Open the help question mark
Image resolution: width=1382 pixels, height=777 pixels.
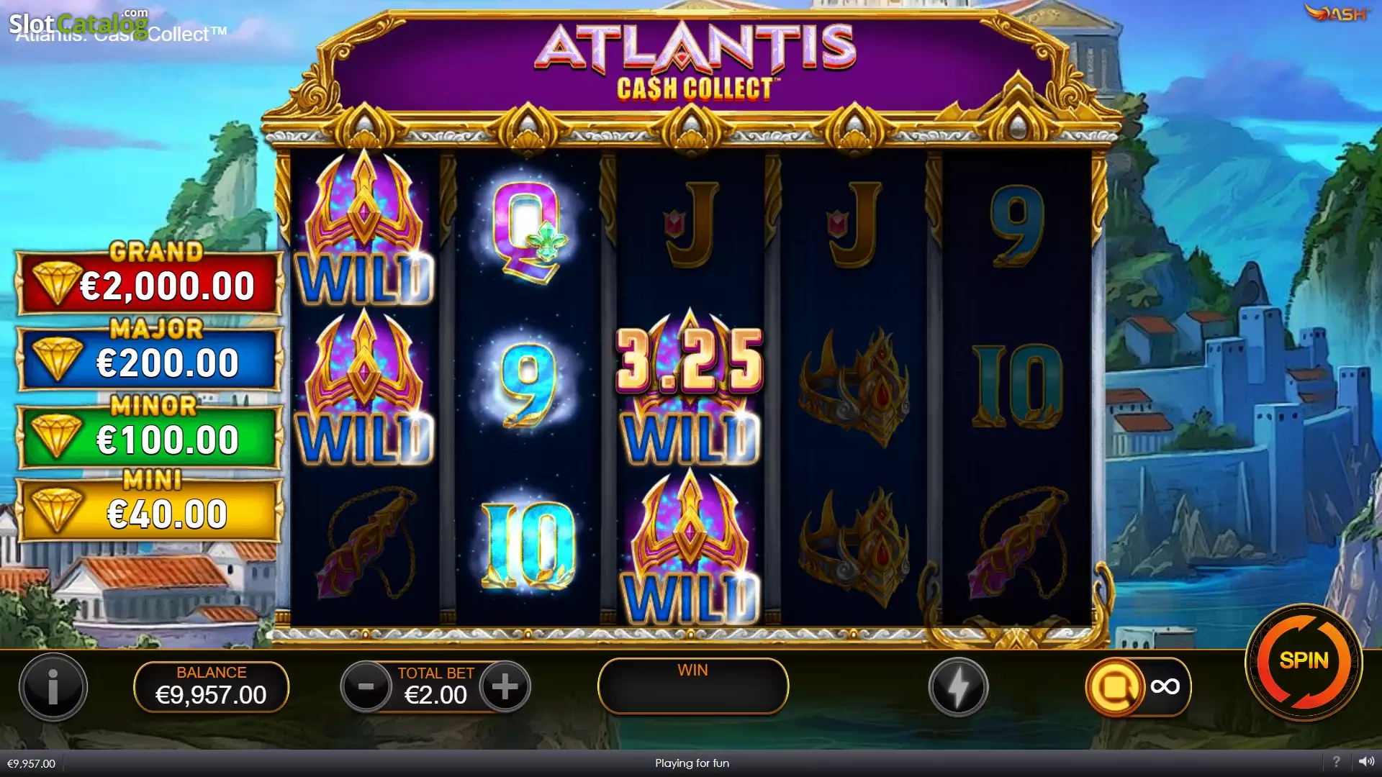coord(1337,762)
